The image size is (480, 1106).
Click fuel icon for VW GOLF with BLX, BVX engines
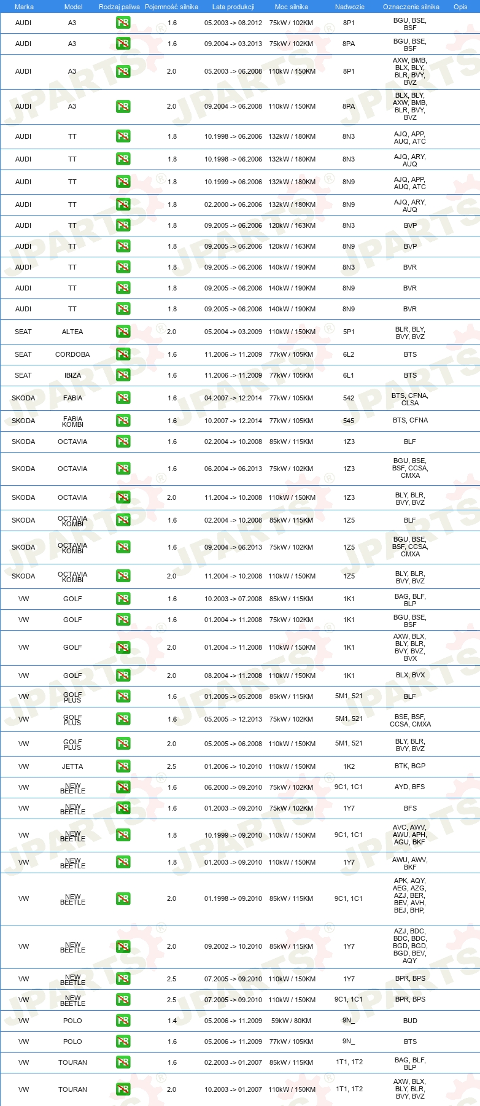(123, 676)
